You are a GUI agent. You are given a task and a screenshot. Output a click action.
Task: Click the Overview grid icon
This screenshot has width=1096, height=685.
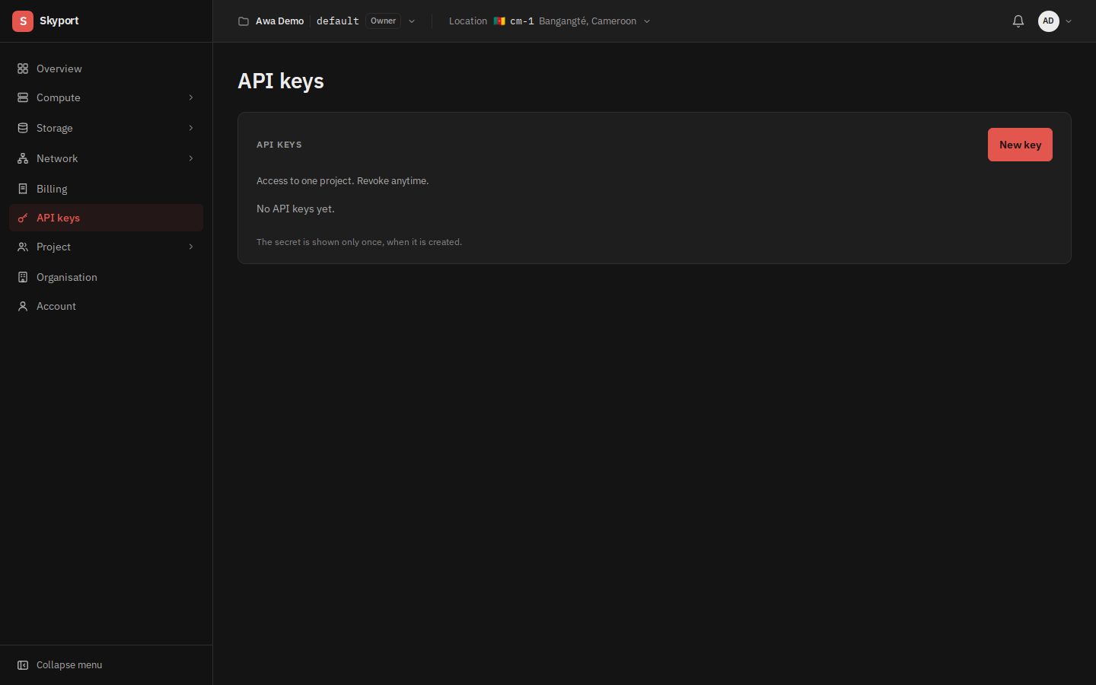coord(23,68)
